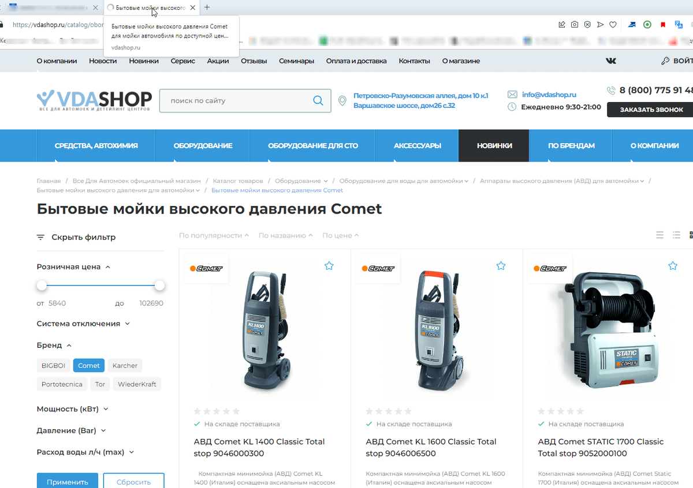
Task: Click the phone handset icon beside 8 (800)
Action: click(611, 90)
